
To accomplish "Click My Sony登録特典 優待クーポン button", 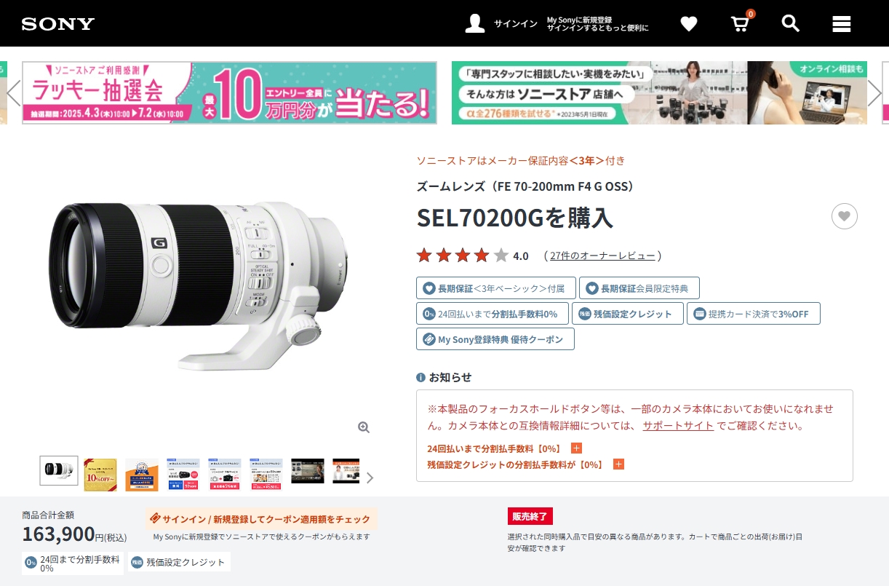I will (x=495, y=339).
